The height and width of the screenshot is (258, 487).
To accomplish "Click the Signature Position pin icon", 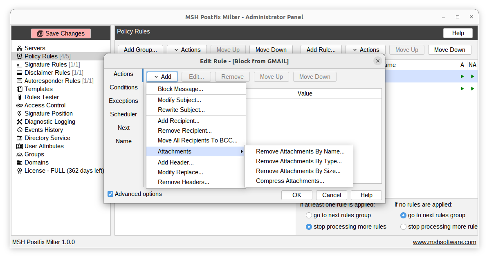I will (x=19, y=113).
